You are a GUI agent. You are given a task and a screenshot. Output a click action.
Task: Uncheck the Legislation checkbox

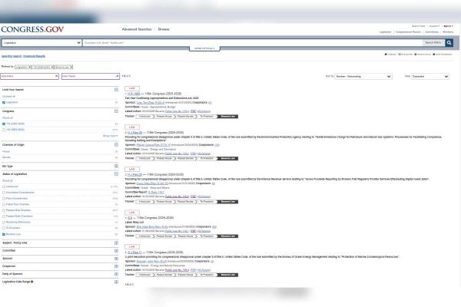pyautogui.click(x=4, y=103)
